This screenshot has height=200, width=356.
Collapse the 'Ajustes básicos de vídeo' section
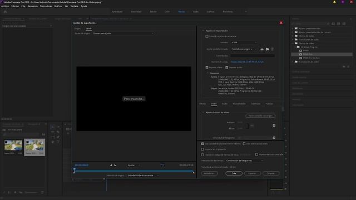tap(203, 112)
